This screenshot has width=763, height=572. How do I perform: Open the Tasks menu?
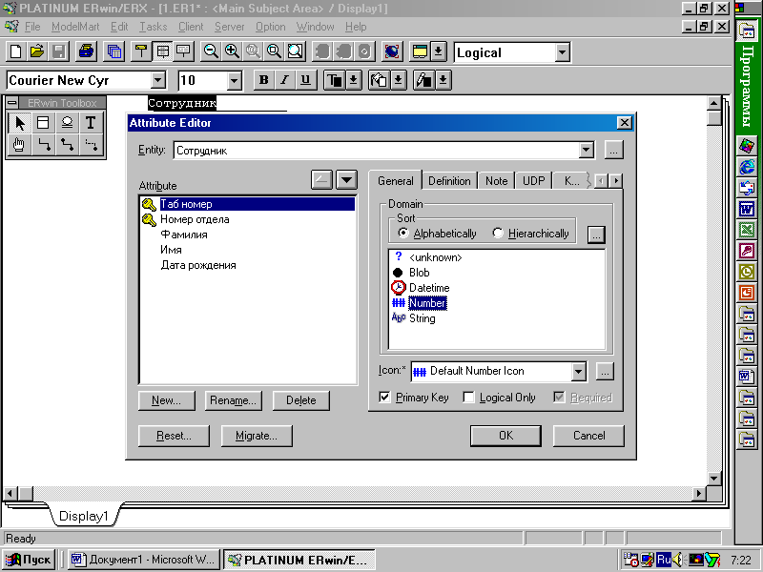pyautogui.click(x=154, y=27)
